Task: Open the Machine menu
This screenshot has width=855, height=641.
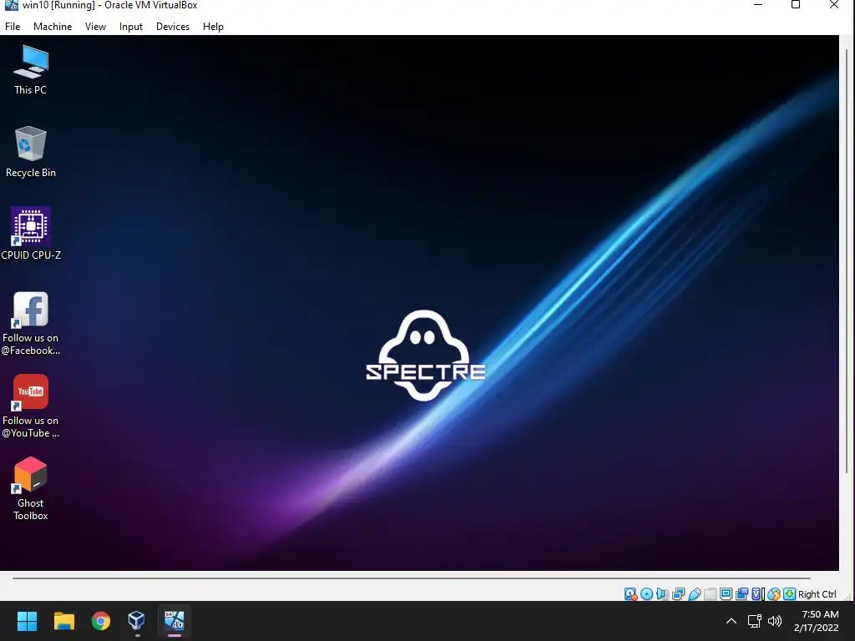Action: coord(53,26)
